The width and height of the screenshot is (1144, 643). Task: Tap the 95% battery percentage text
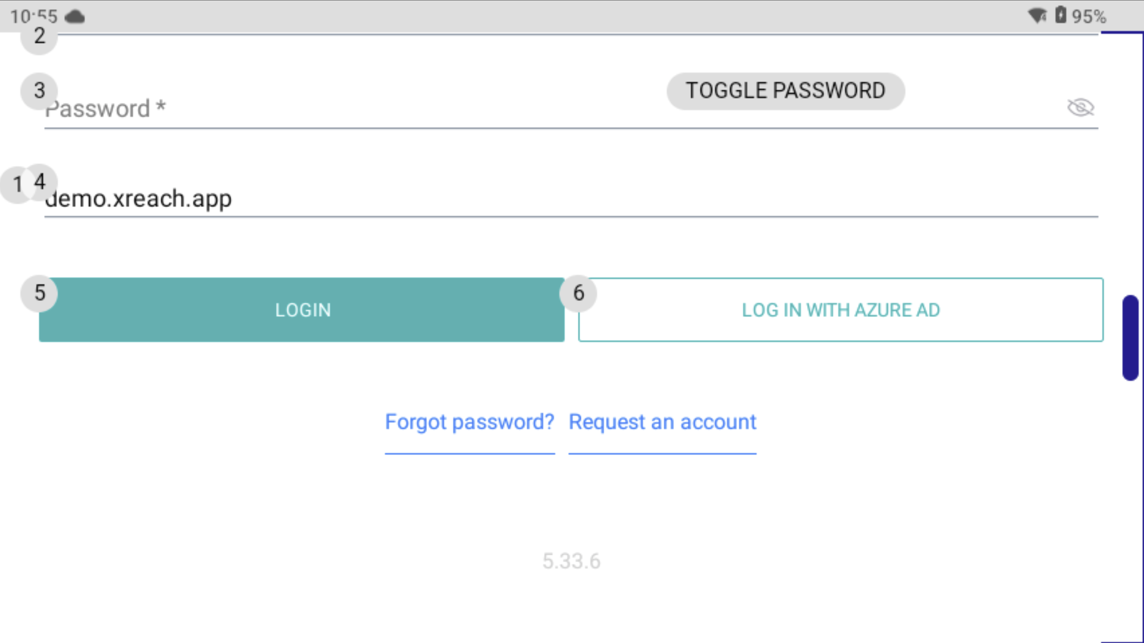coord(1089,17)
